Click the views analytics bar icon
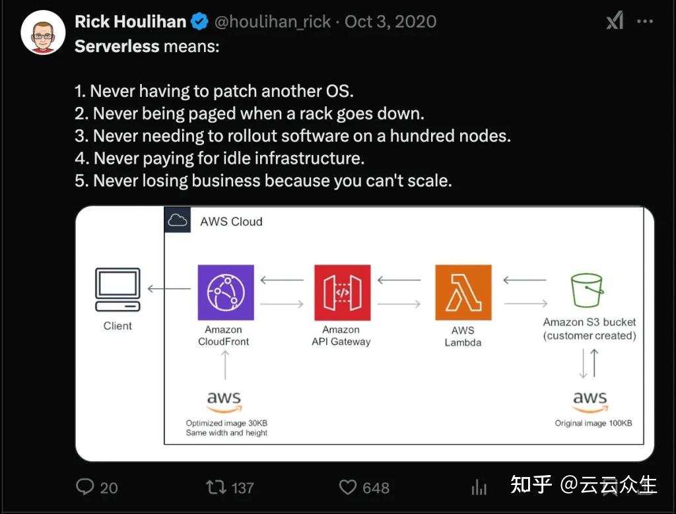This screenshot has height=514, width=676. 479,487
